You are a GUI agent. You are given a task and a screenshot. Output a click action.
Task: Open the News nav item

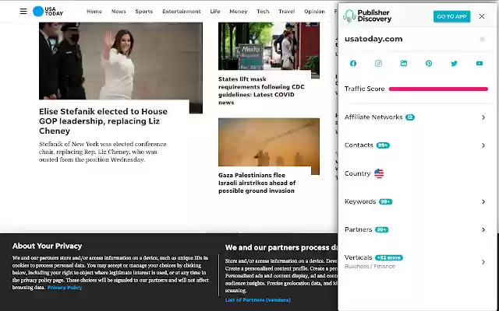click(119, 12)
